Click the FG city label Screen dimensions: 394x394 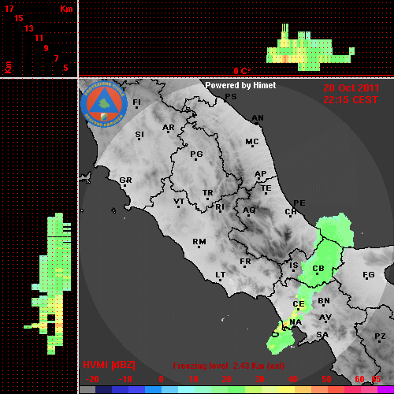click(x=369, y=275)
